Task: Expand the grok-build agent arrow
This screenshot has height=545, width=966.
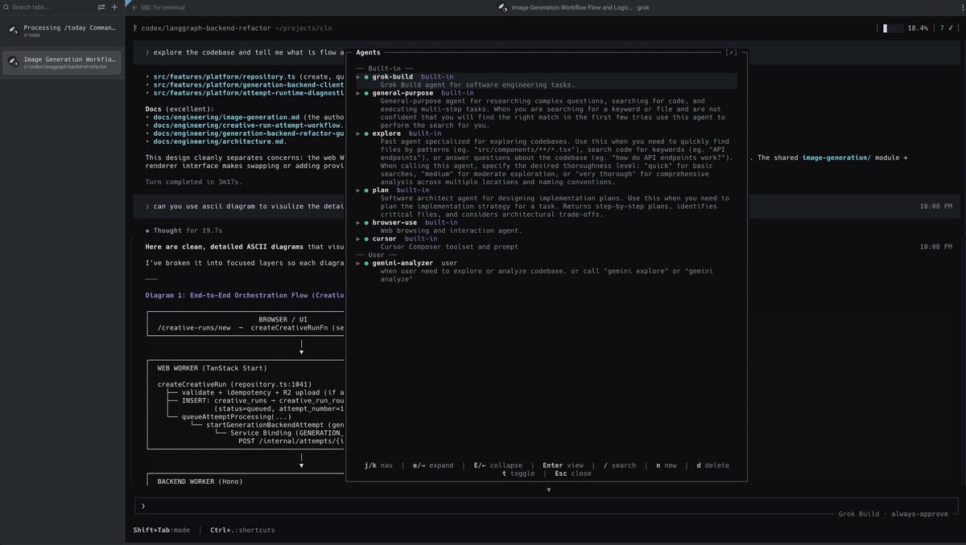Action: coord(358,77)
